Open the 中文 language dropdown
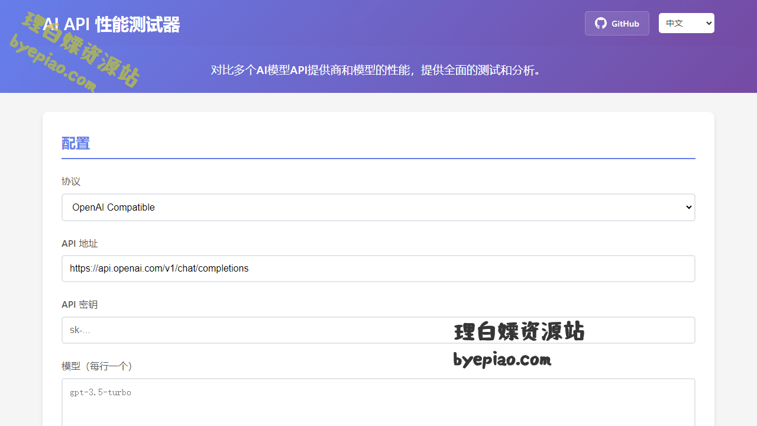This screenshot has width=757, height=426. 687,23
